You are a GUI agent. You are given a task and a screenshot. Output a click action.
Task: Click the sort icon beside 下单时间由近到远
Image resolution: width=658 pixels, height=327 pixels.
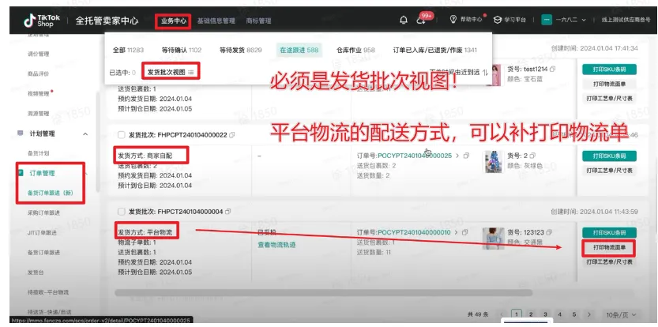tap(486, 72)
